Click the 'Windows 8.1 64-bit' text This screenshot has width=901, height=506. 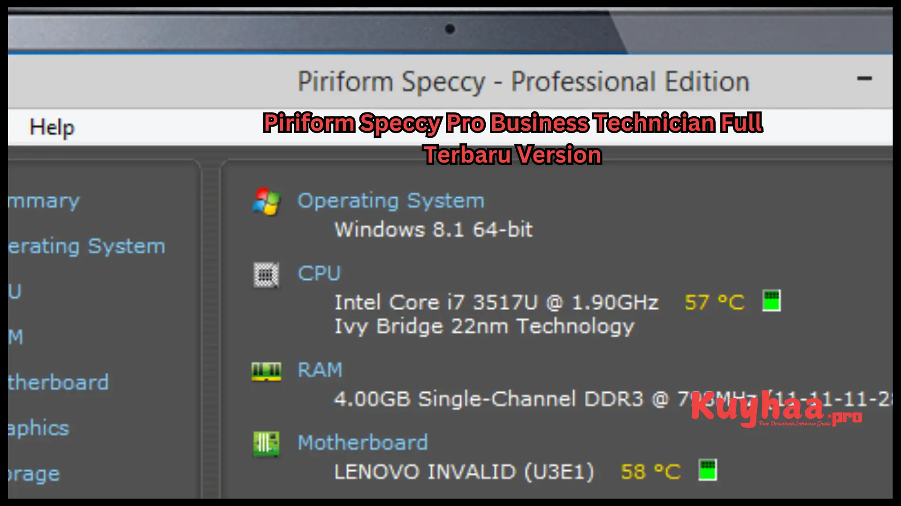[x=433, y=230]
